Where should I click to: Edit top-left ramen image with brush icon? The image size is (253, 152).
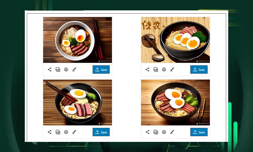coord(74,70)
